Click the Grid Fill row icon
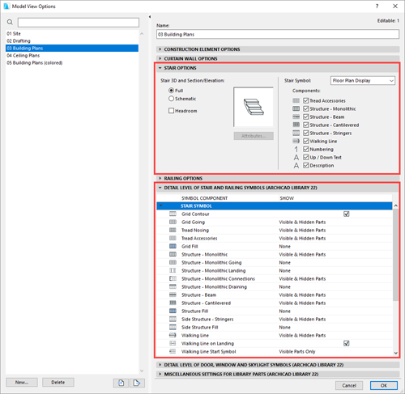This screenshot has width=405, height=394. pyautogui.click(x=173, y=246)
